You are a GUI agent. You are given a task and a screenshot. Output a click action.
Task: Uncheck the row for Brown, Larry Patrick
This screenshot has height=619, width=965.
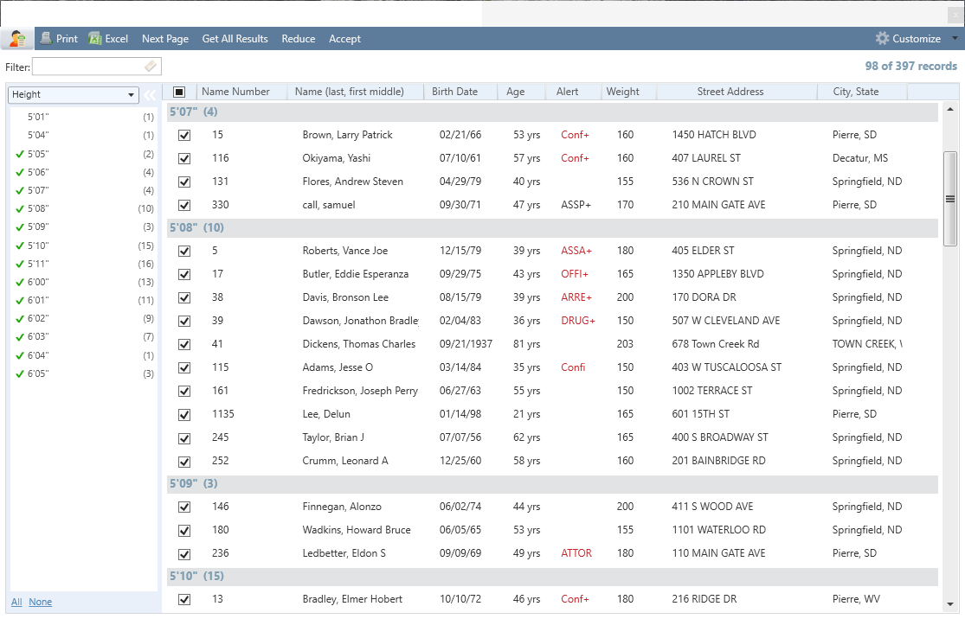[183, 135]
